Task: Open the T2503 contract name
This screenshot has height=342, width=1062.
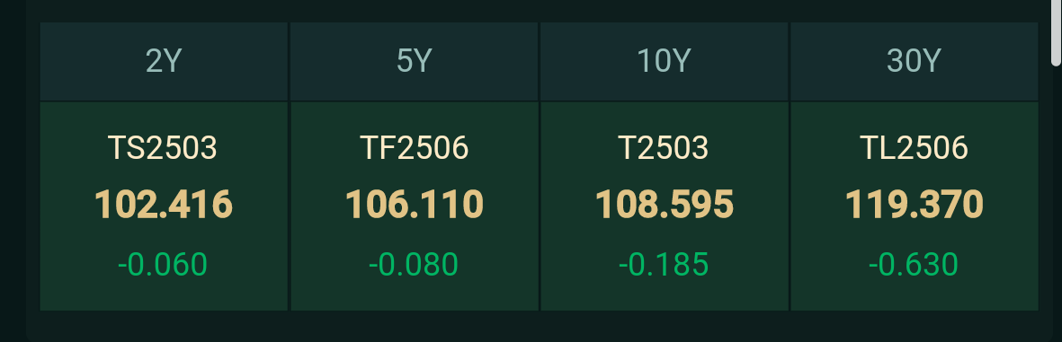Action: coord(663,148)
